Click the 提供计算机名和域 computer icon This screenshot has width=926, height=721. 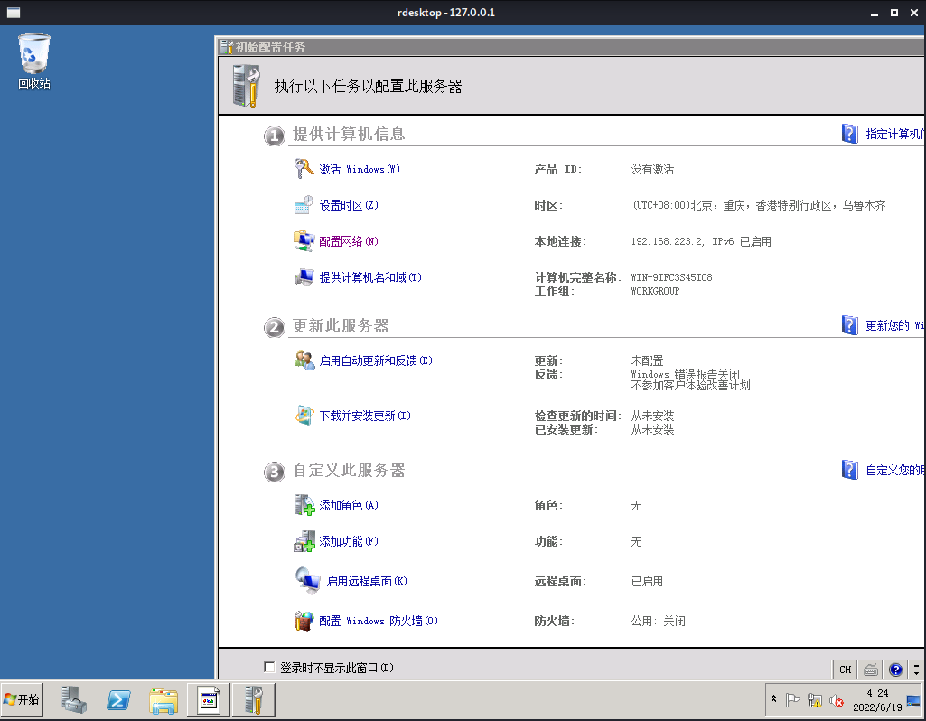(x=304, y=276)
